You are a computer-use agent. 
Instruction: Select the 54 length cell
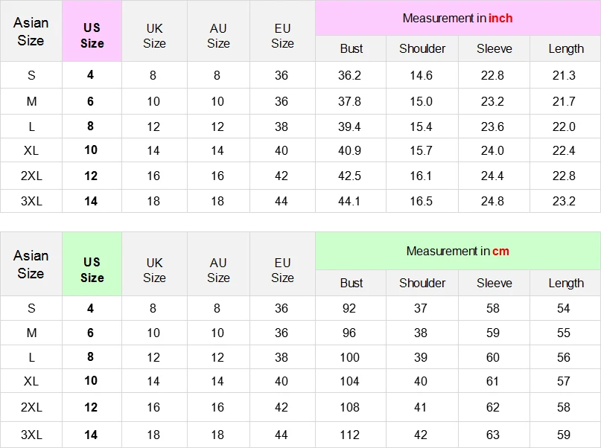click(564, 308)
